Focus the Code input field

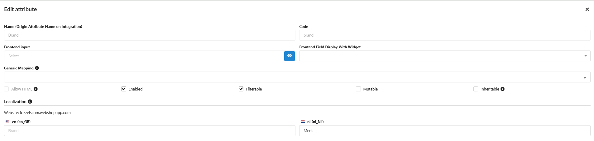point(444,35)
